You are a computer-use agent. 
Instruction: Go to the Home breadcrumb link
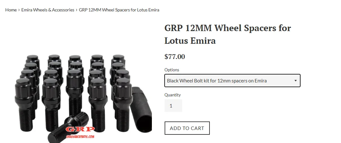point(11,10)
